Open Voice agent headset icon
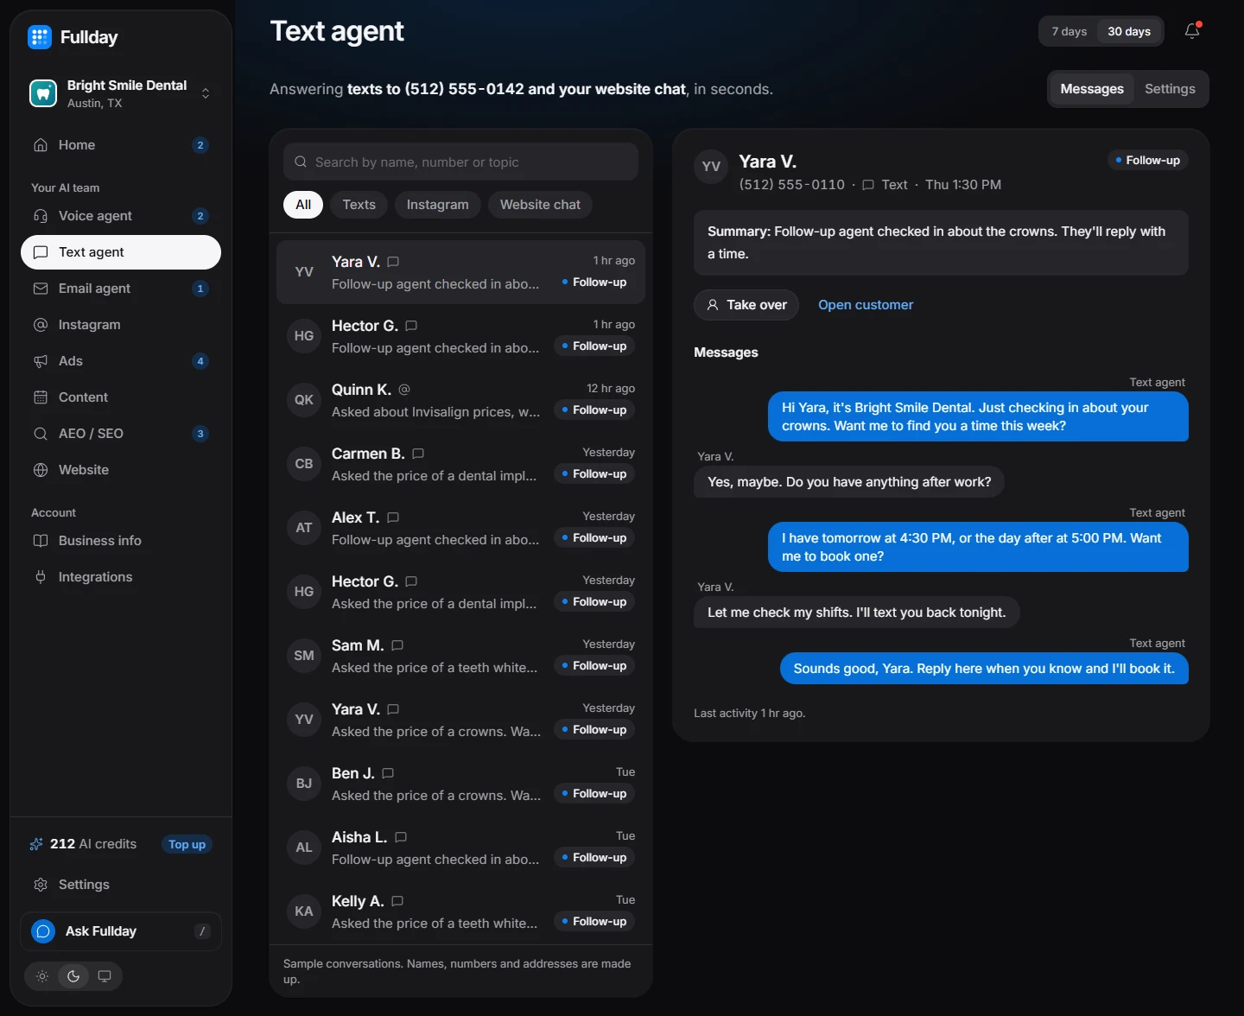 click(x=41, y=216)
